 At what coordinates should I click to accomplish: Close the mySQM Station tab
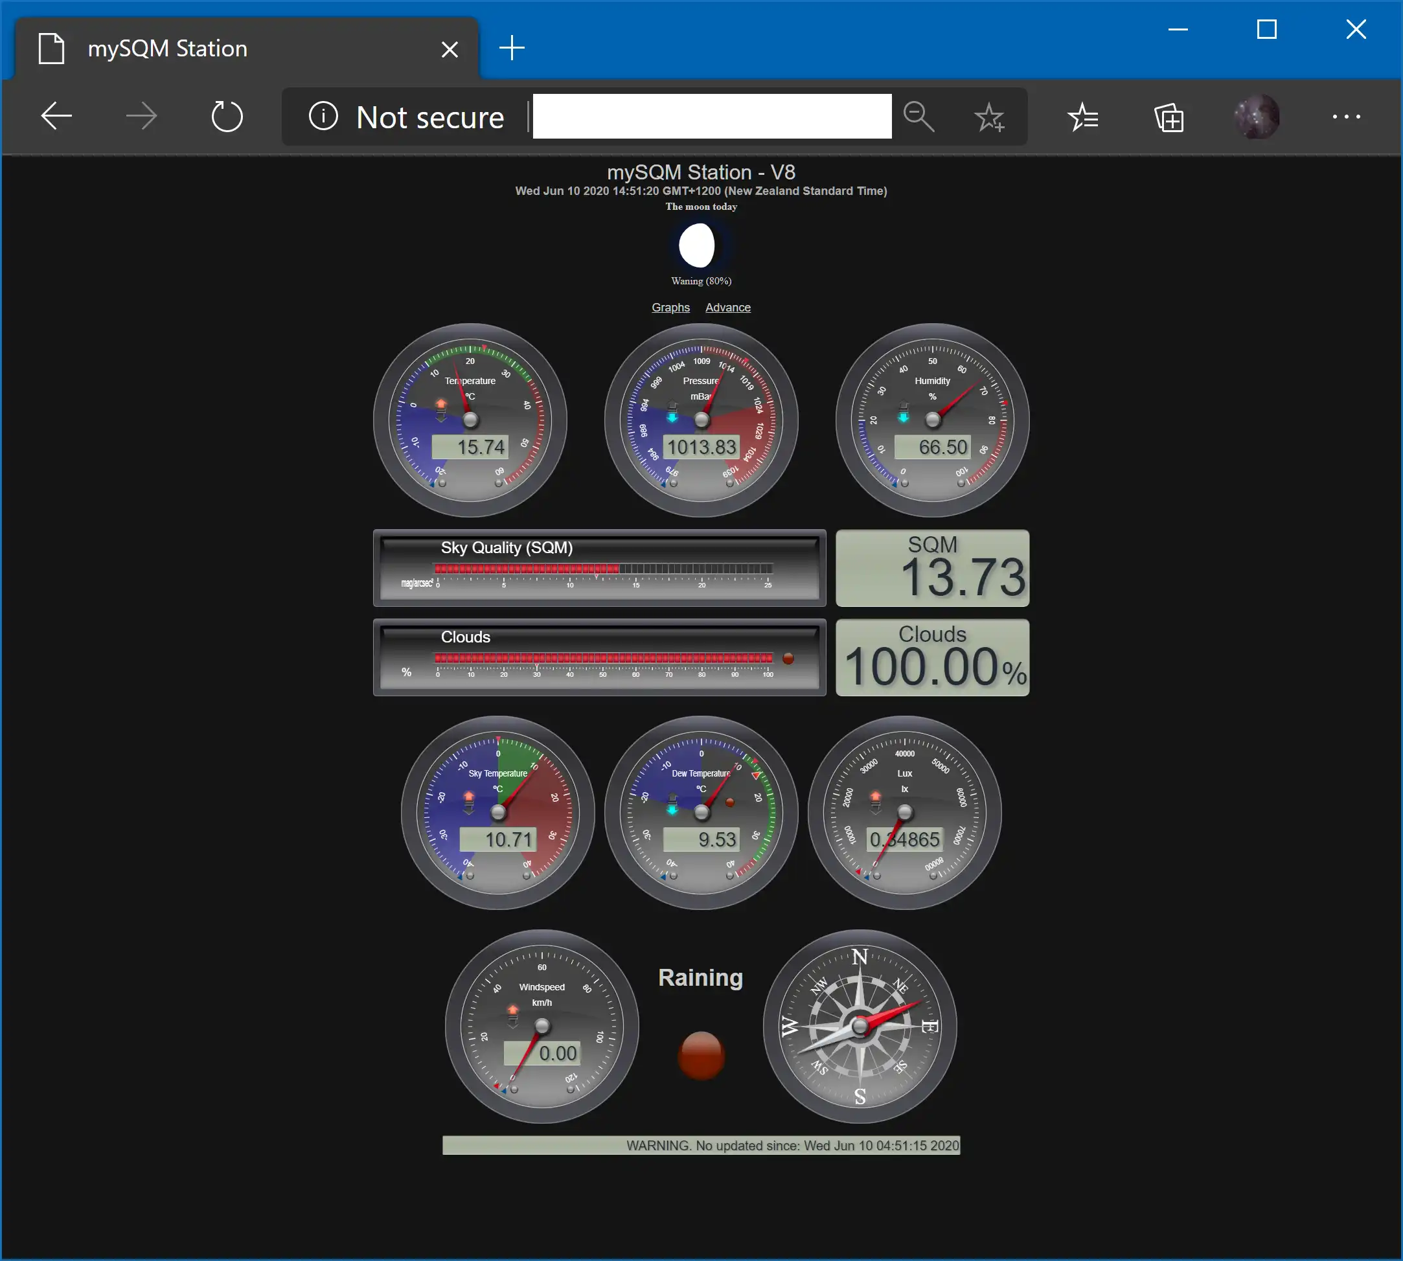pyautogui.click(x=450, y=49)
